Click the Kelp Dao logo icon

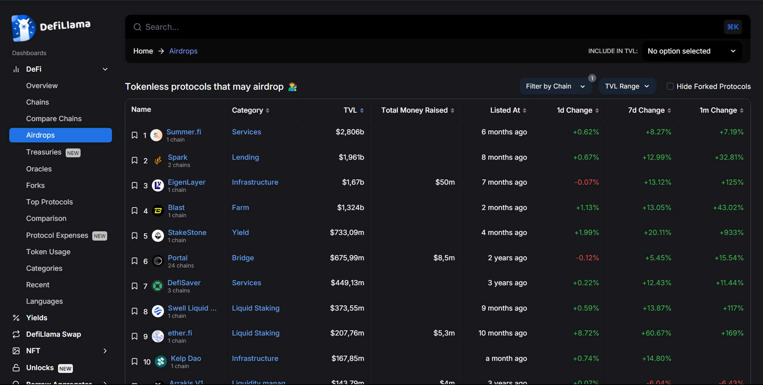pos(161,362)
